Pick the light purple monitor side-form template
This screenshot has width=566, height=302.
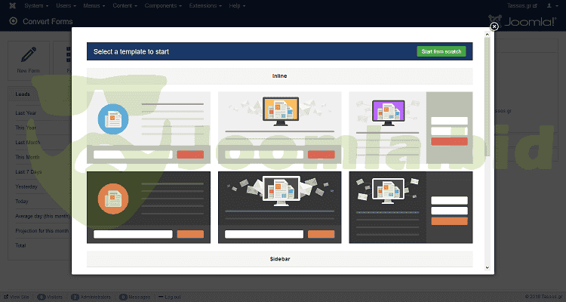(410, 127)
